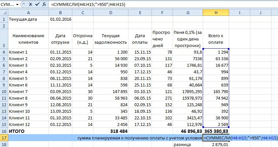
Task: Click total penalty 46 896,83
Action: click(188, 131)
